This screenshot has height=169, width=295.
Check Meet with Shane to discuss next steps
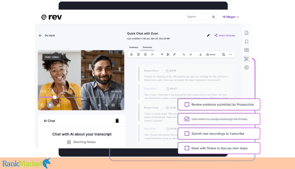[187, 148]
